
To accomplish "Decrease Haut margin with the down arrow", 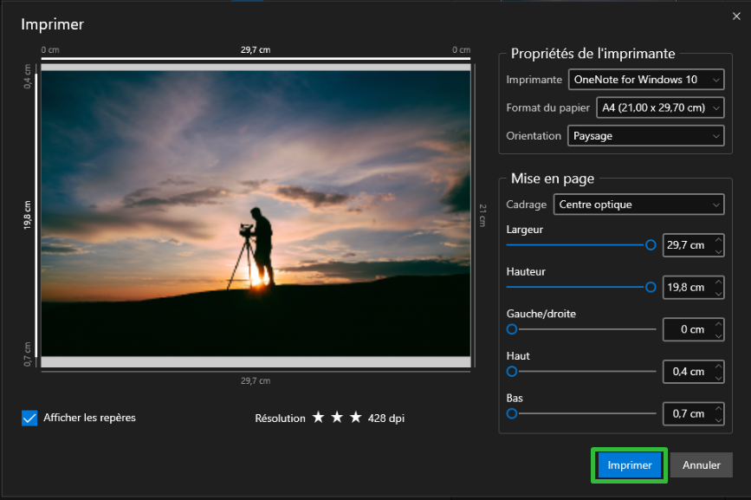I will point(718,378).
